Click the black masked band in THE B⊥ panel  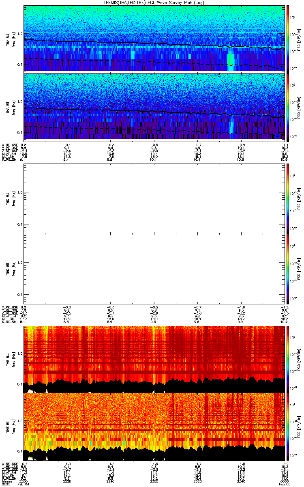[x=154, y=386]
